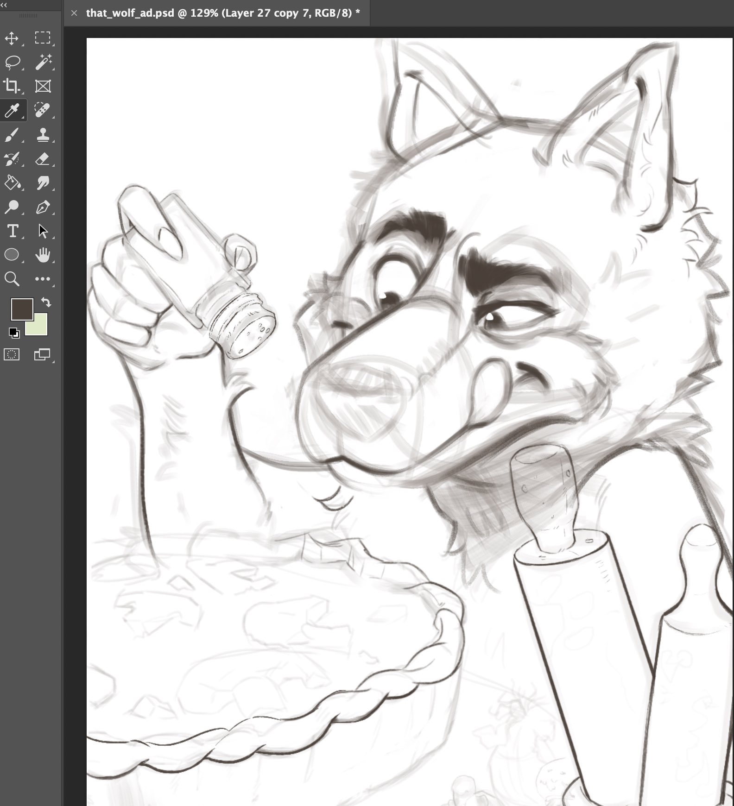Viewport: 734px width, 806px height.
Task: Pick the Smudge finger tool
Action: point(43,183)
